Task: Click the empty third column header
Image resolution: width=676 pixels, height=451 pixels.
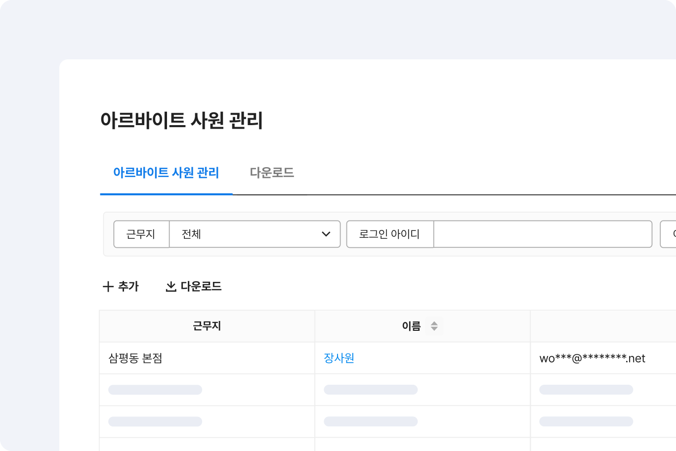Action: click(x=603, y=326)
